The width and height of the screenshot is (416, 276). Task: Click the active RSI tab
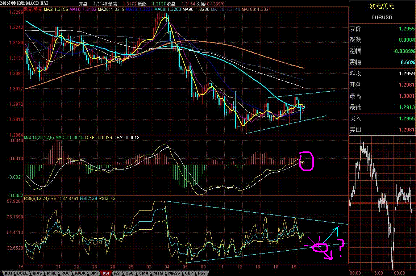coord(105,273)
